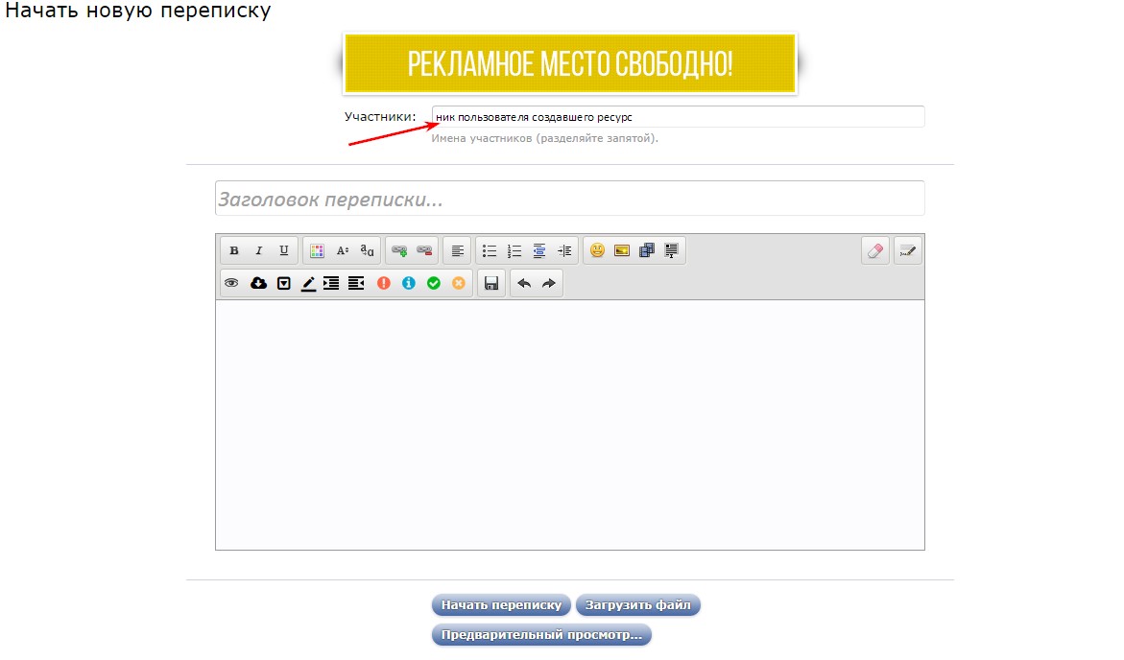The height and width of the screenshot is (660, 1124).
Task: Click the 'Заголовок переписки' title field
Action: 569,200
